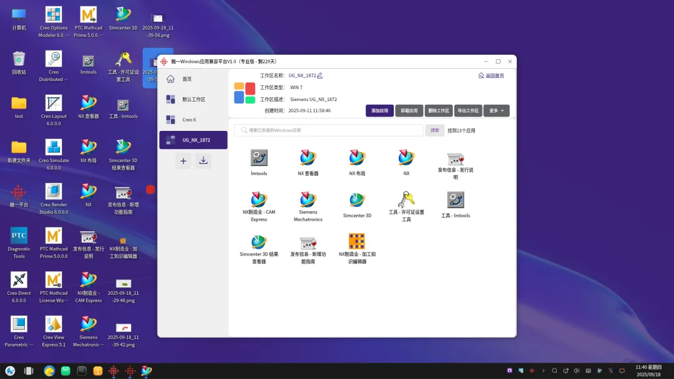
Task: Launch NX制造业 - CAM Express from workspace grid
Action: 259,206
